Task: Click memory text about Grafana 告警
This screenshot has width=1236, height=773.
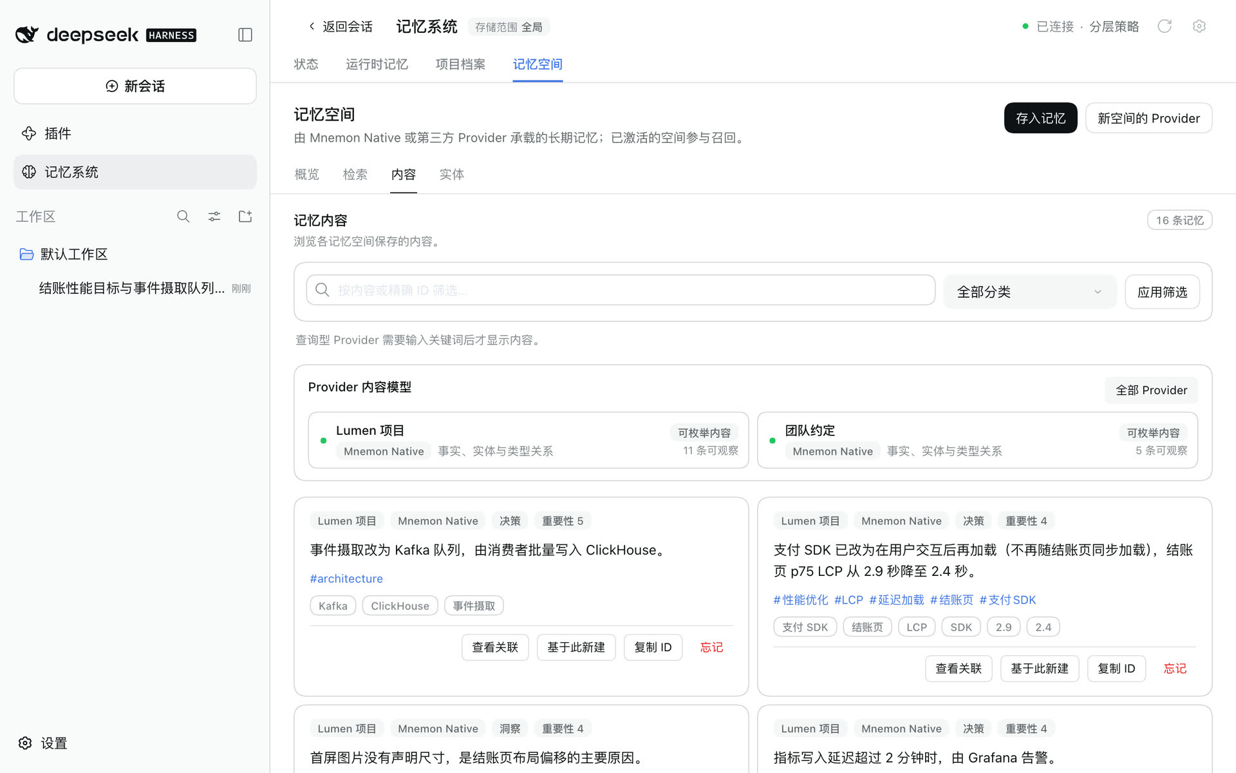Action: (x=915, y=758)
